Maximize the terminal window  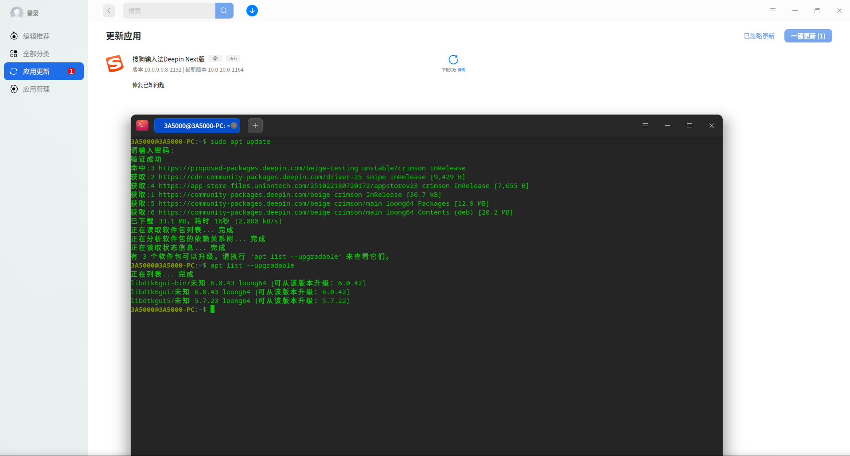point(690,126)
